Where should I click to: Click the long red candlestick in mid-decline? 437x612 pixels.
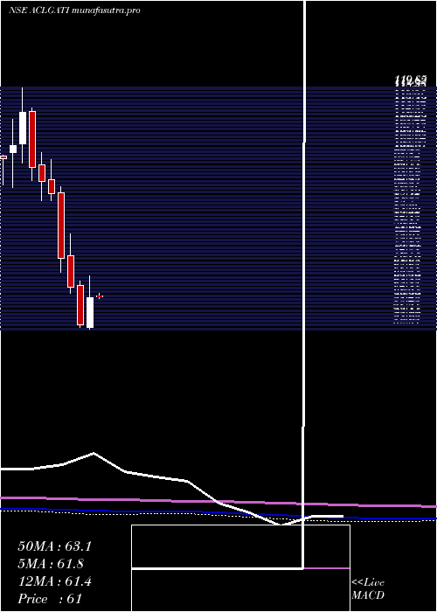(61, 226)
